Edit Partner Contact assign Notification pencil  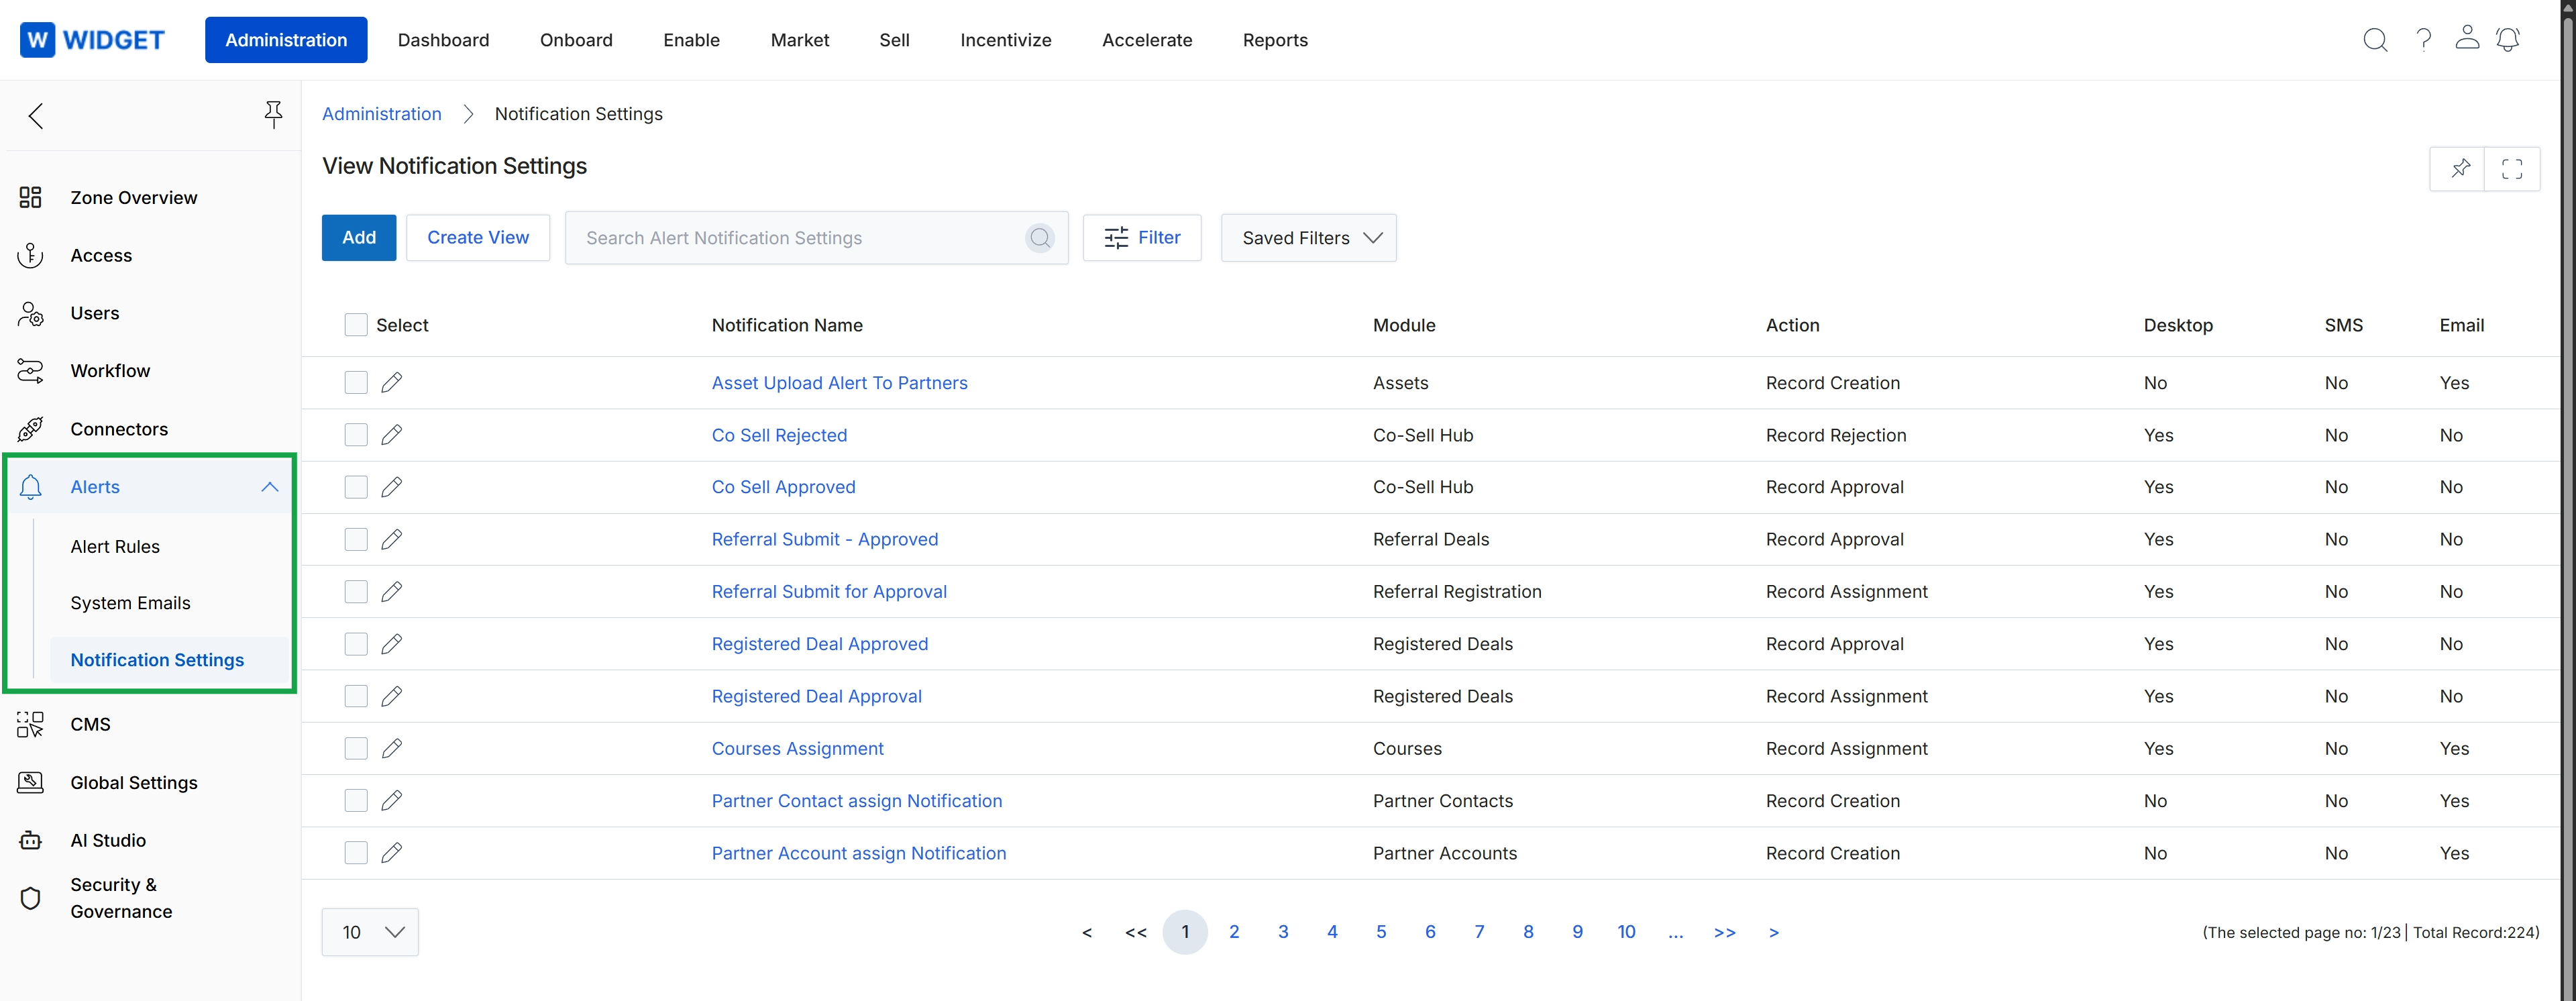(x=392, y=801)
